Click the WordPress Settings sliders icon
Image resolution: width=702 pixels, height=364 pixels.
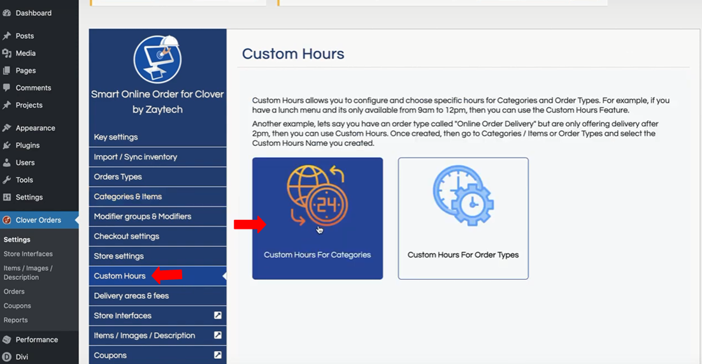[7, 197]
